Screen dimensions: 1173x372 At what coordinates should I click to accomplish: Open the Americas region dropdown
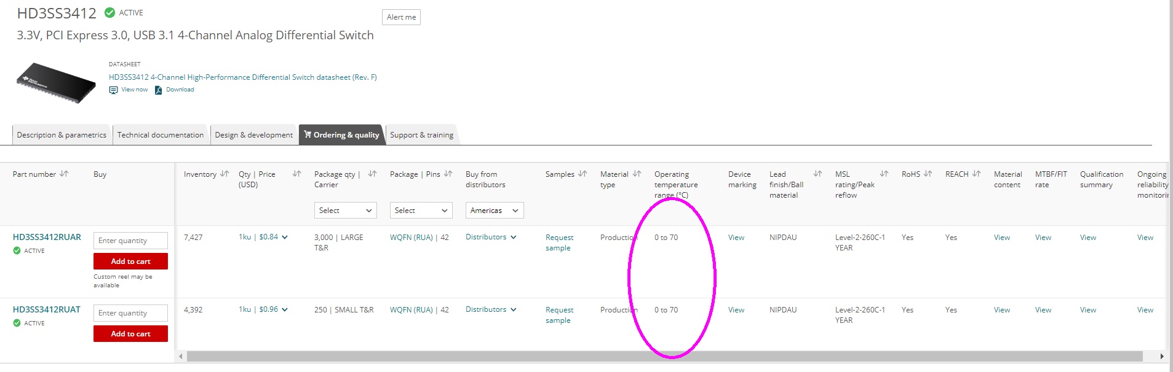pyautogui.click(x=495, y=211)
